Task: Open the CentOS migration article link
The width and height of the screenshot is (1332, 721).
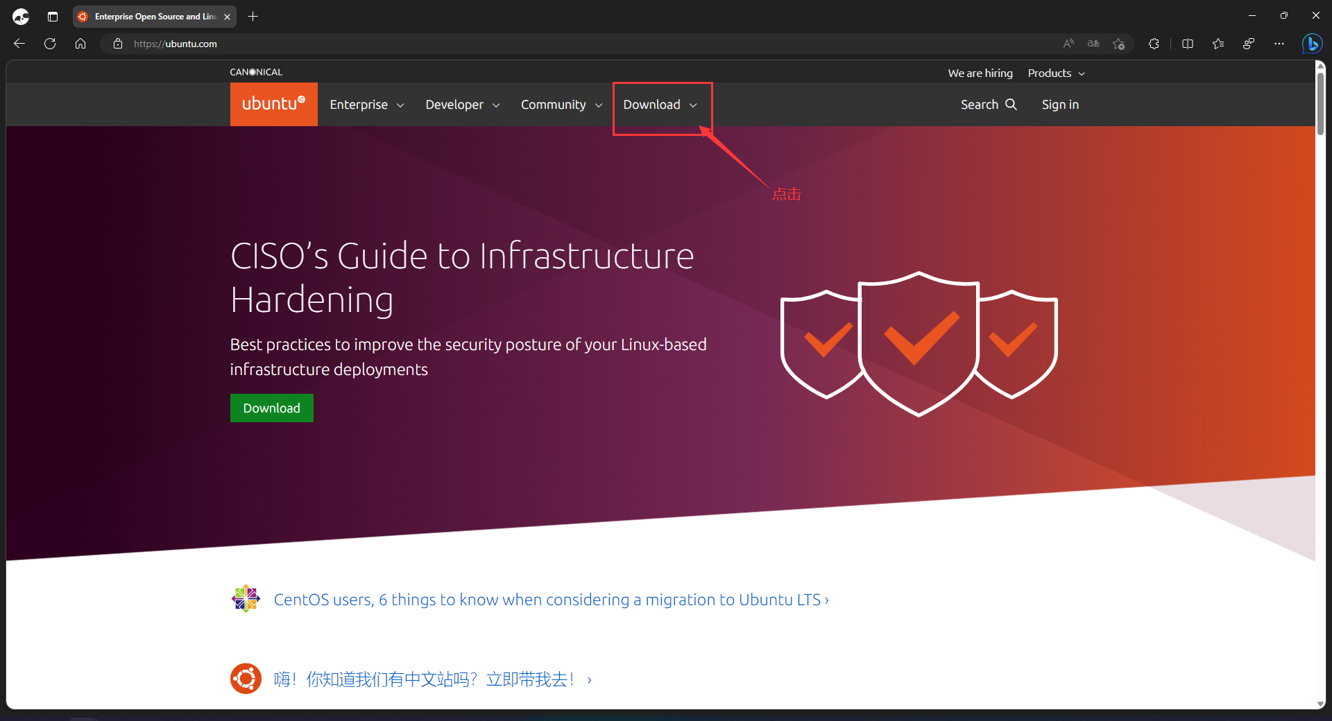Action: pos(552,600)
